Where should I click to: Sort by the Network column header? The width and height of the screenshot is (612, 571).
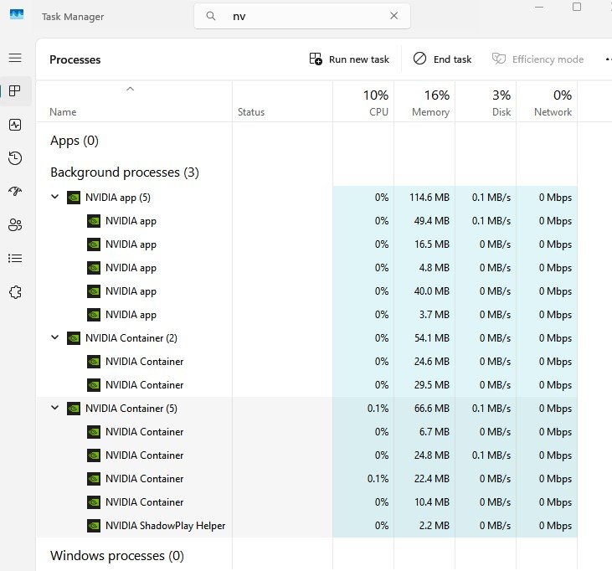coord(547,101)
